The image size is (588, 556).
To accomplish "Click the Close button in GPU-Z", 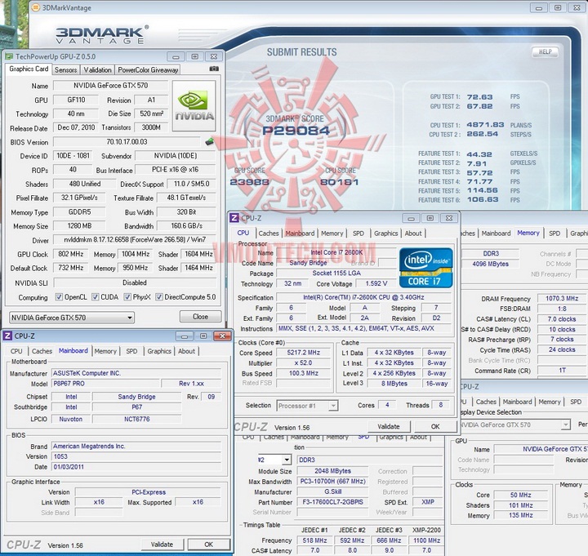I will click(200, 317).
